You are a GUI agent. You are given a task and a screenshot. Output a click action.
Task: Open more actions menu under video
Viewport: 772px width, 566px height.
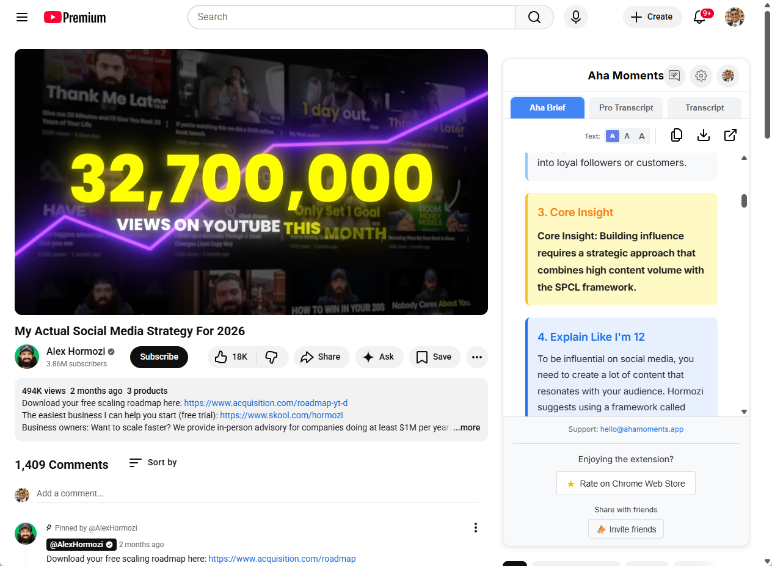click(477, 357)
